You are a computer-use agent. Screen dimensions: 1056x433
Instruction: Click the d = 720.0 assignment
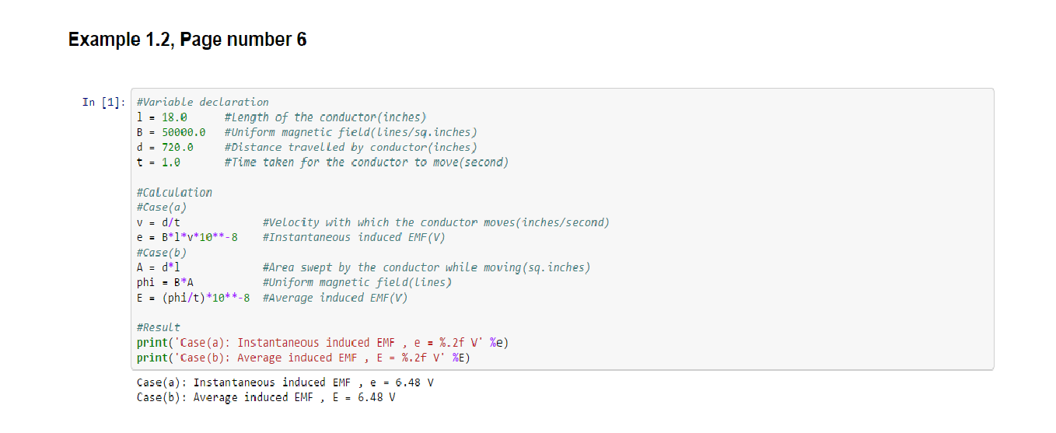tap(165, 147)
